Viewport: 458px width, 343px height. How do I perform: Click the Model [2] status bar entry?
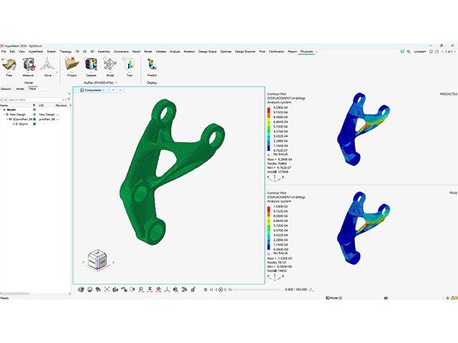pos(334,298)
